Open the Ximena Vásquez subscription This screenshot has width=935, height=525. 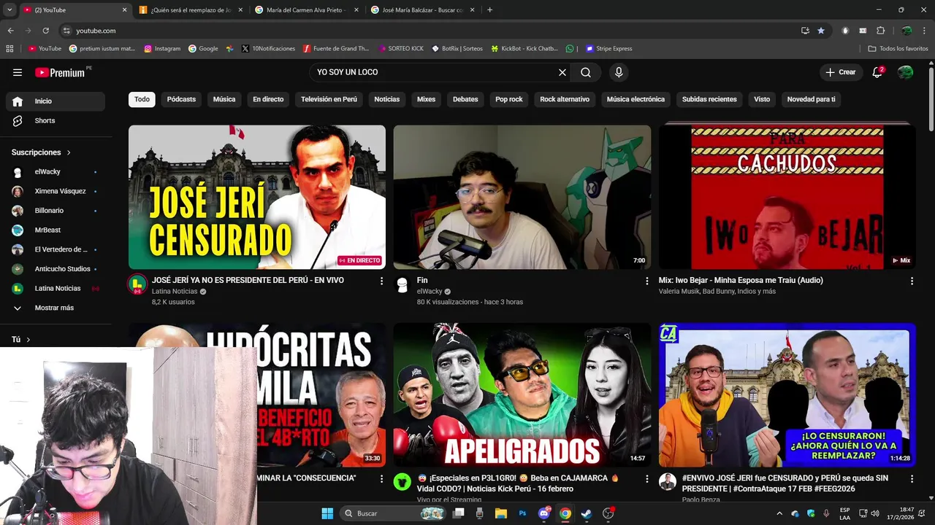(x=56, y=191)
